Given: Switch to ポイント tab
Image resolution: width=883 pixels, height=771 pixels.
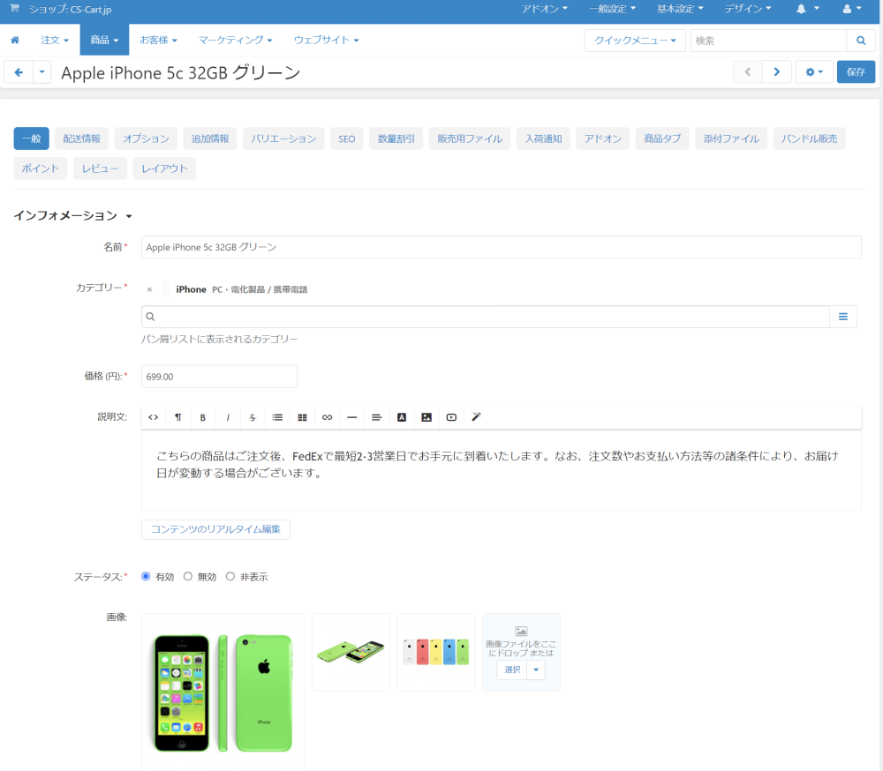Looking at the screenshot, I should pyautogui.click(x=41, y=168).
